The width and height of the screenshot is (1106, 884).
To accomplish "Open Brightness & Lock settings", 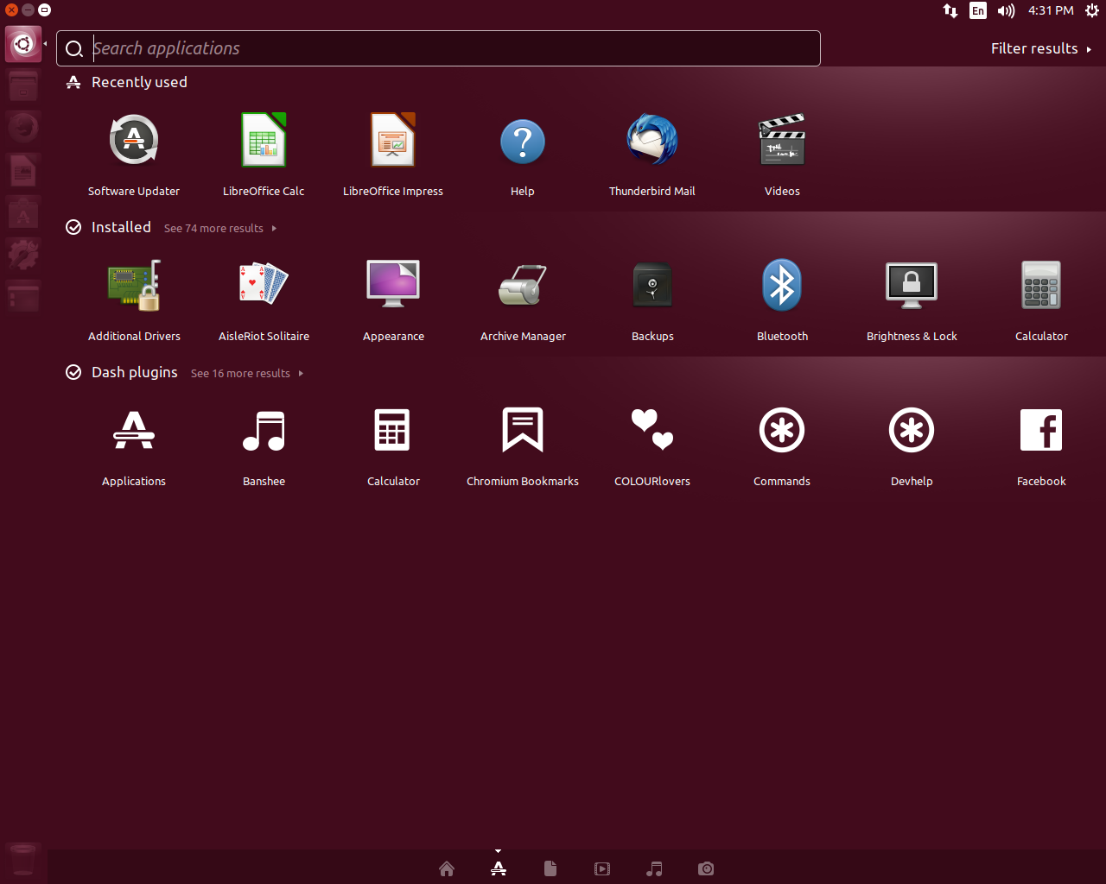I will tap(912, 299).
